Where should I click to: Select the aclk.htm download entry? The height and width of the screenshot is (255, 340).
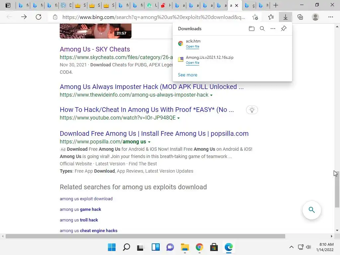(232, 43)
